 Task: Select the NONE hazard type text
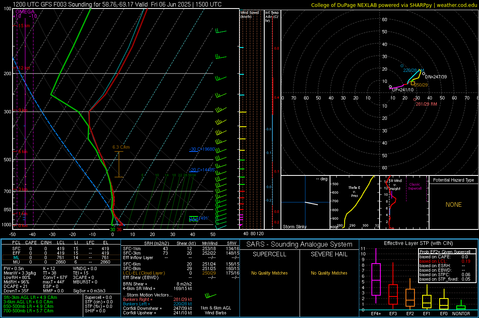[453, 205]
